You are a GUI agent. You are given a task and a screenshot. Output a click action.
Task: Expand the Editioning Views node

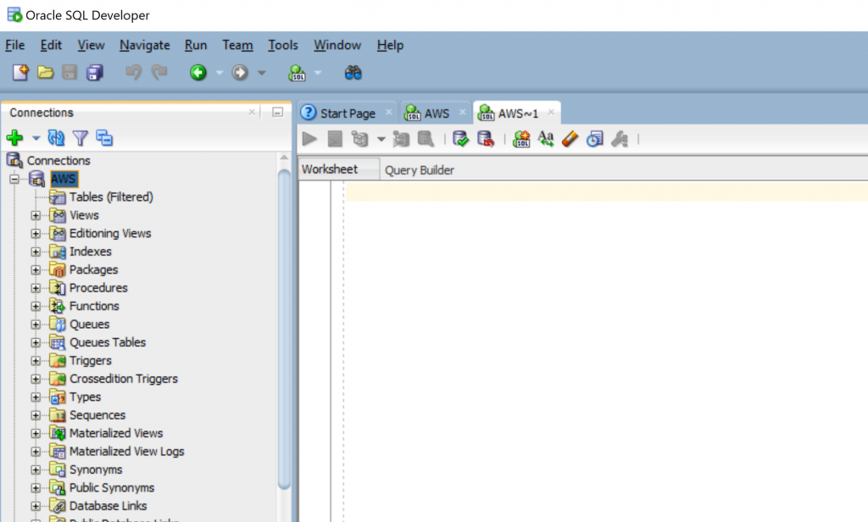pos(36,234)
